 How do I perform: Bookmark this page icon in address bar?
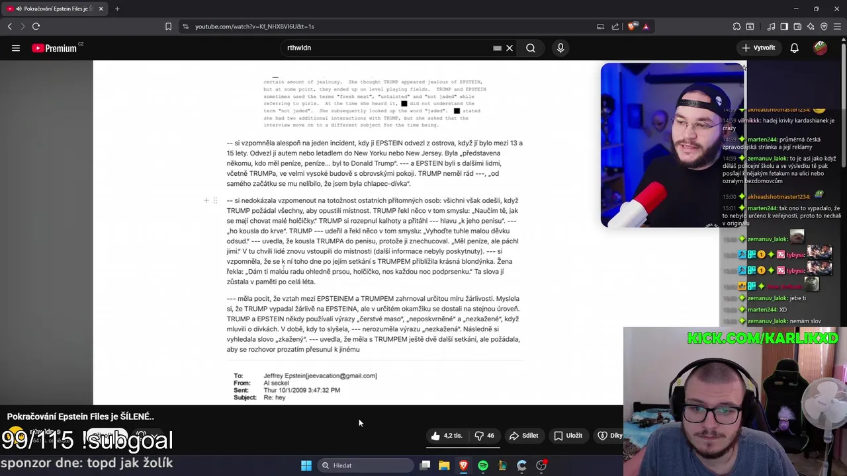pyautogui.click(x=168, y=26)
